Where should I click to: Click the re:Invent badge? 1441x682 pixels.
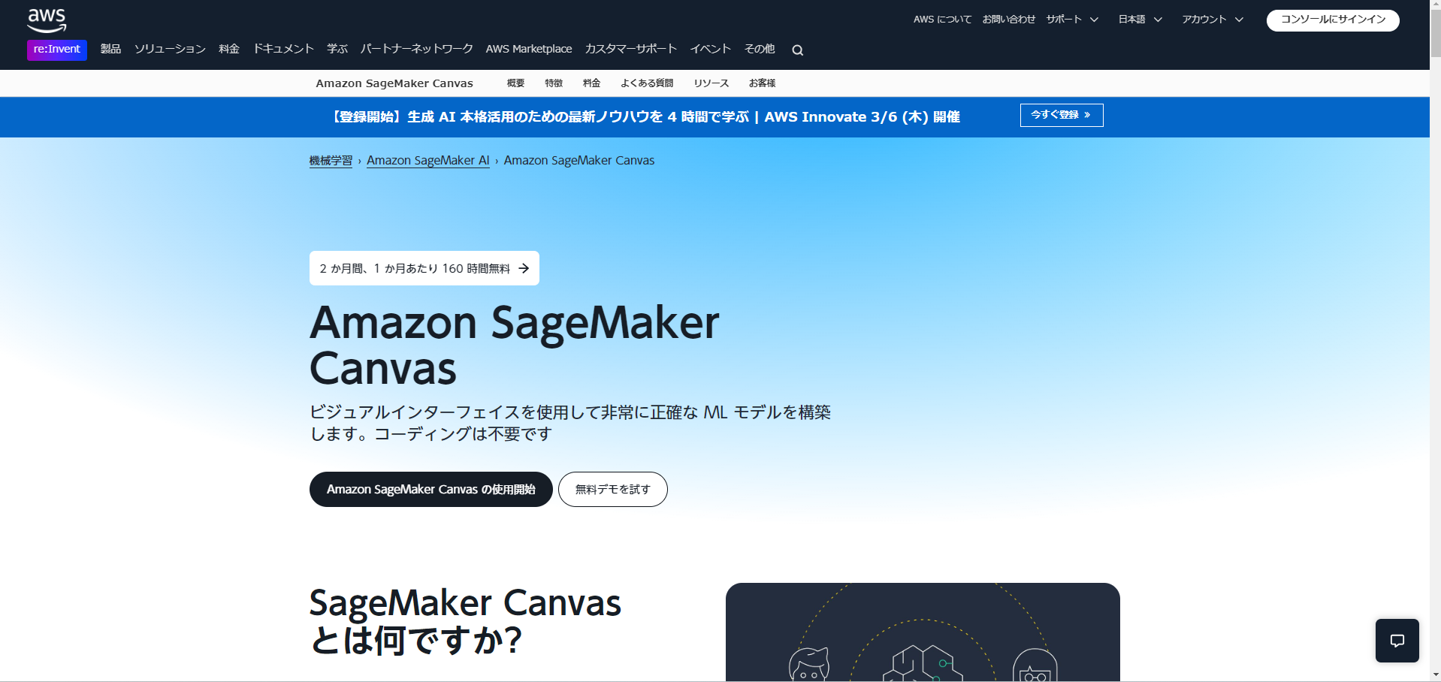pyautogui.click(x=57, y=50)
